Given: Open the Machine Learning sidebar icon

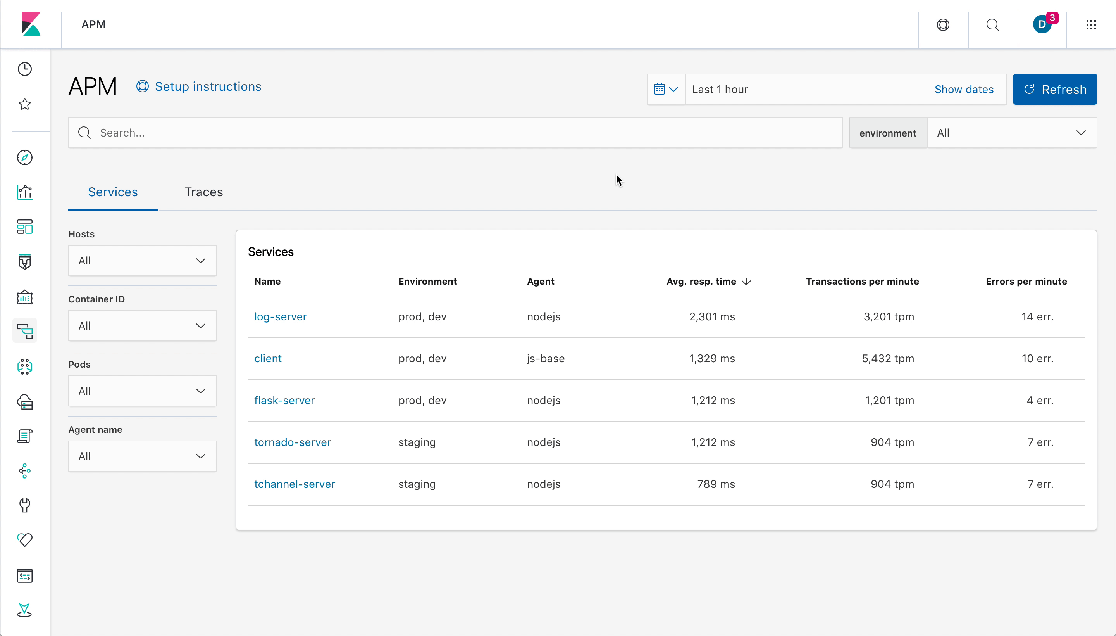Looking at the screenshot, I should coord(25,367).
